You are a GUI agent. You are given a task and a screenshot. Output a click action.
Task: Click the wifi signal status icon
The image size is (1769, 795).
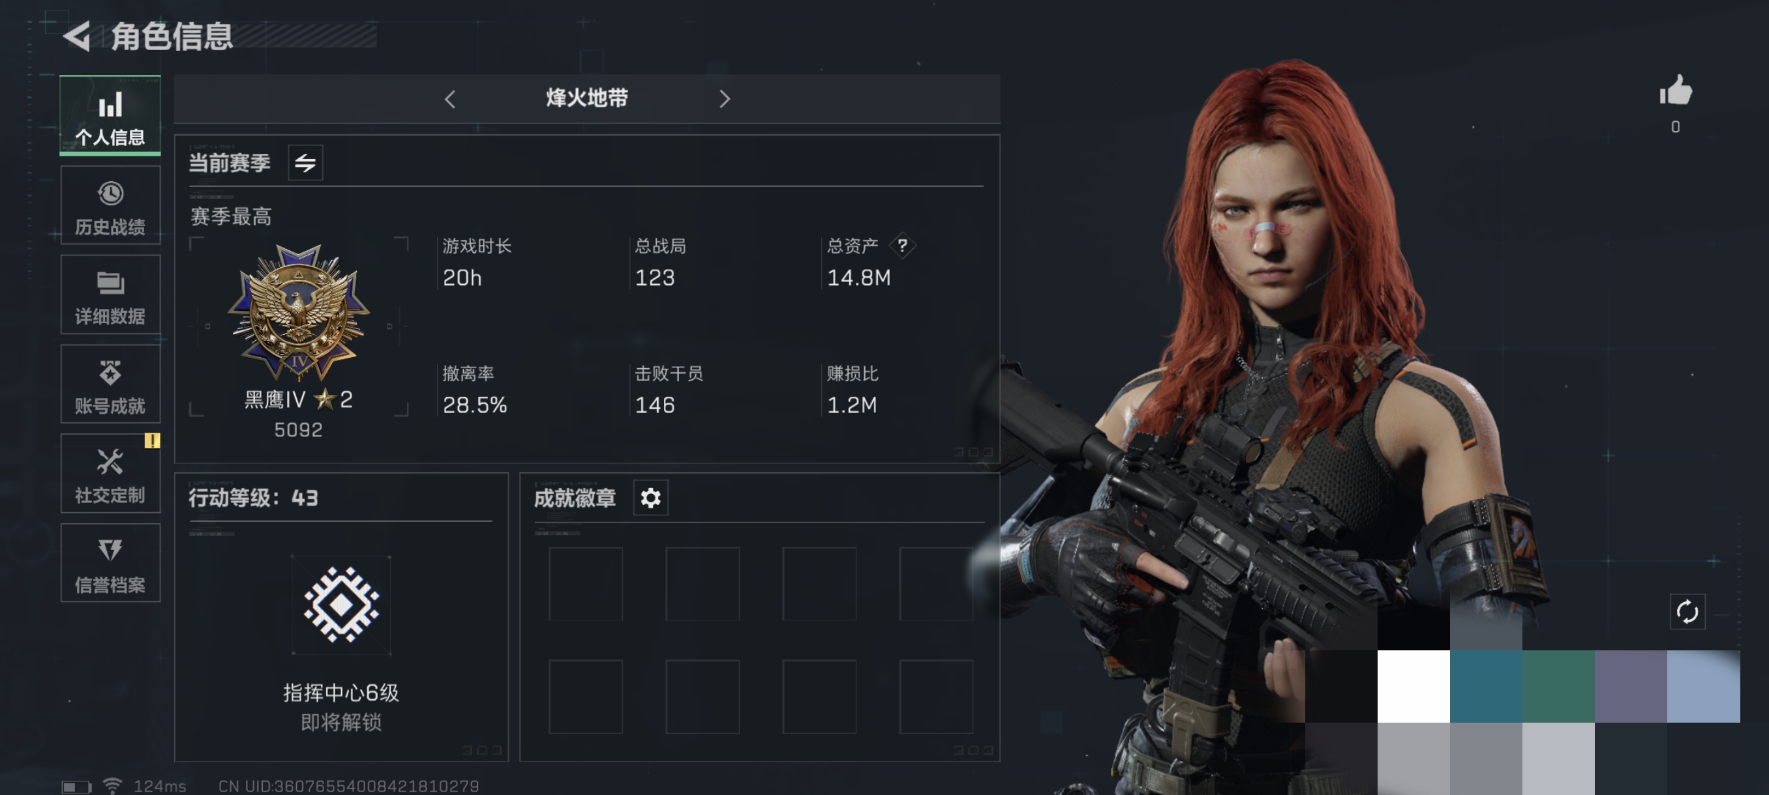[113, 785]
